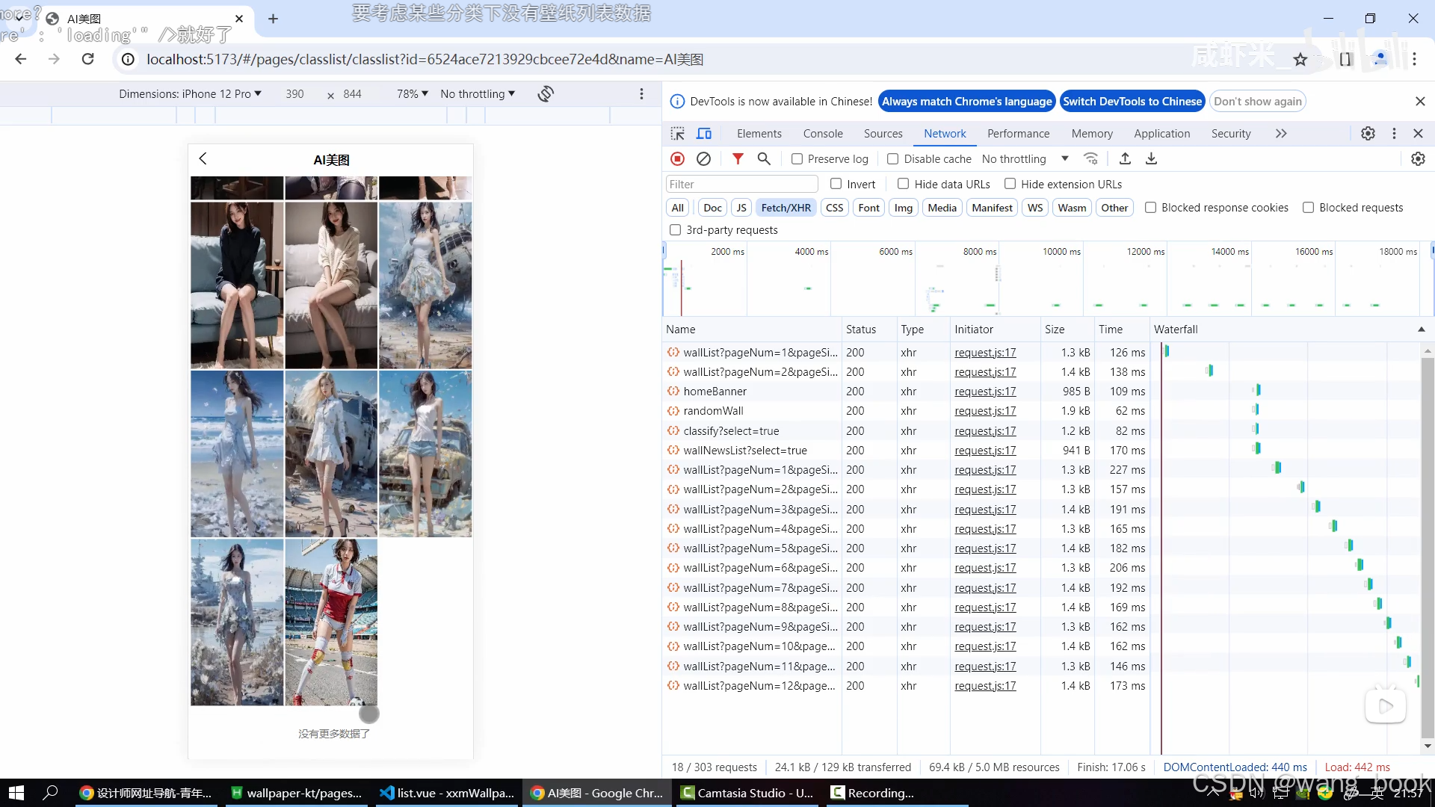Open the Performance tab
The height and width of the screenshot is (807, 1435).
pyautogui.click(x=1018, y=133)
